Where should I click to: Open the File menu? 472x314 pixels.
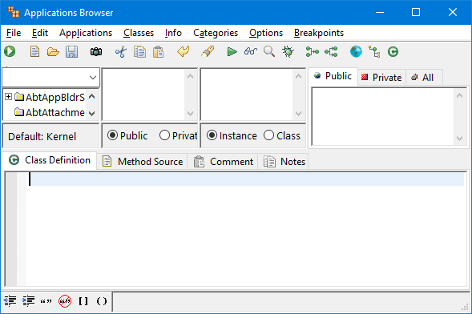[14, 33]
